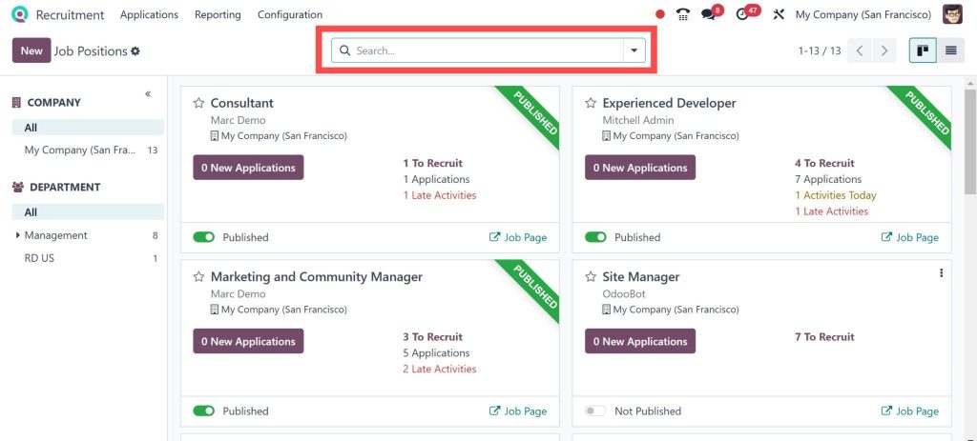Image resolution: width=977 pixels, height=441 pixels.
Task: Click 1 Activities Today on Experienced Developer
Action: pyautogui.click(x=836, y=195)
